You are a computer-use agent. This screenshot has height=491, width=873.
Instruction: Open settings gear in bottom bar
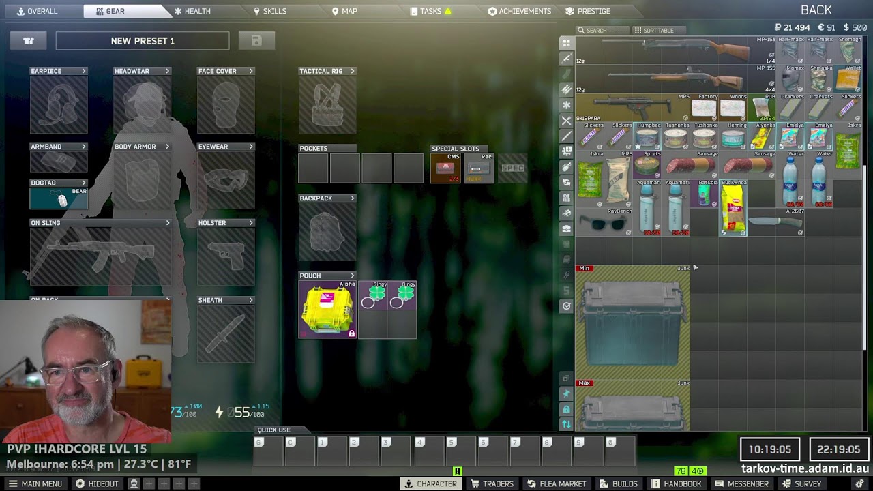[859, 483]
